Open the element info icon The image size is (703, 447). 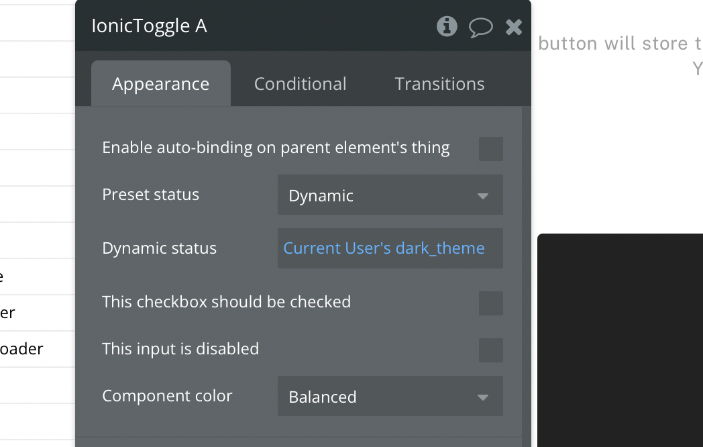click(447, 26)
